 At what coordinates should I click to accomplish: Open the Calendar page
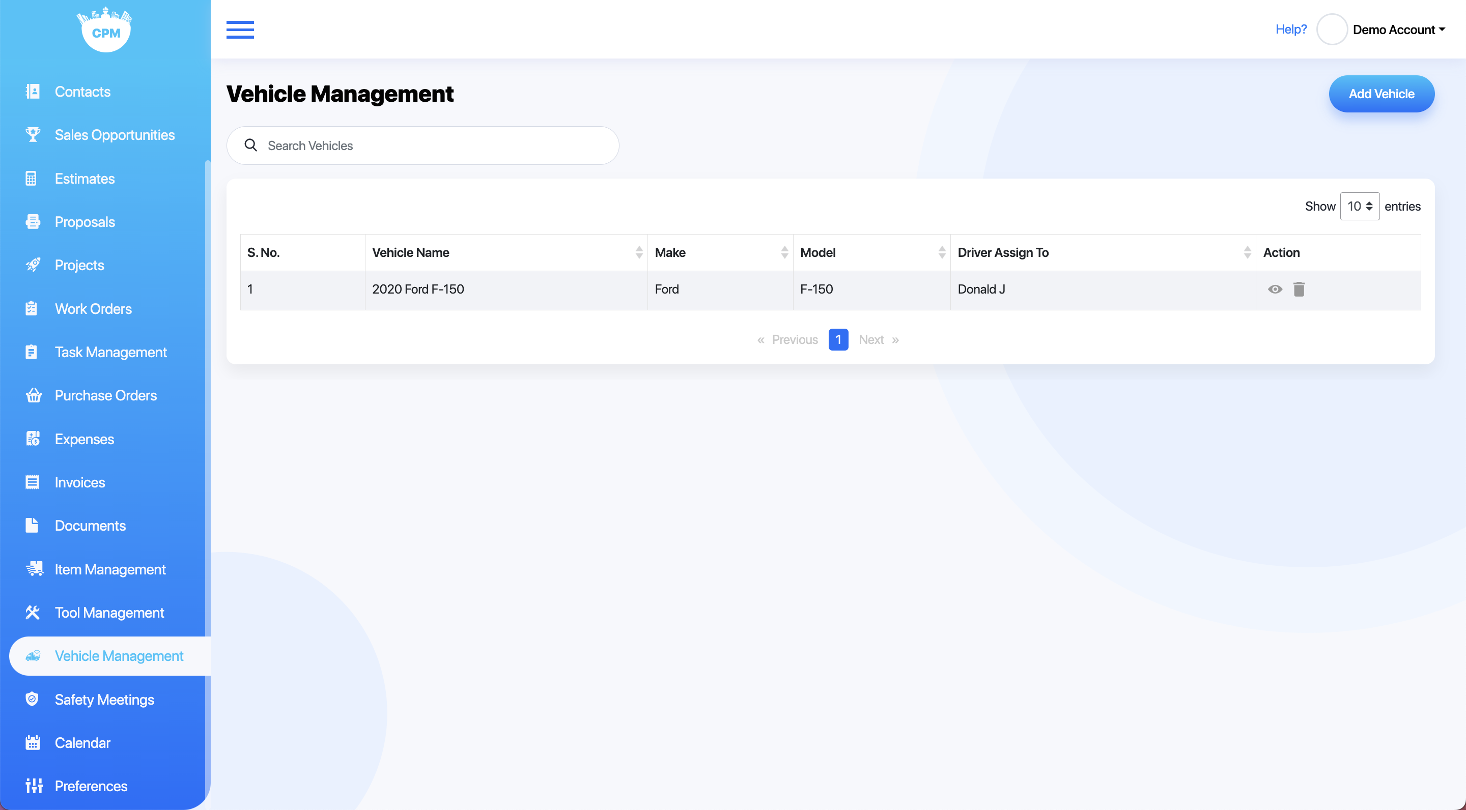(82, 742)
